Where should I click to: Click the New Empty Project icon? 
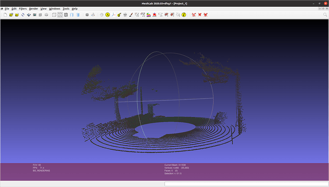[5, 15]
